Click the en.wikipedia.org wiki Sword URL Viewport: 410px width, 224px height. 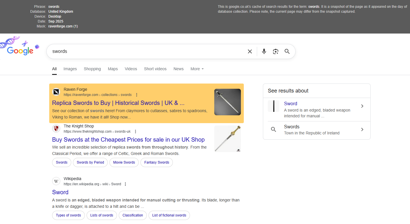pos(92,184)
